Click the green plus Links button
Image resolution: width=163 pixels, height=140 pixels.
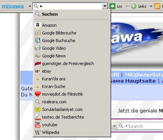pos(134,6)
